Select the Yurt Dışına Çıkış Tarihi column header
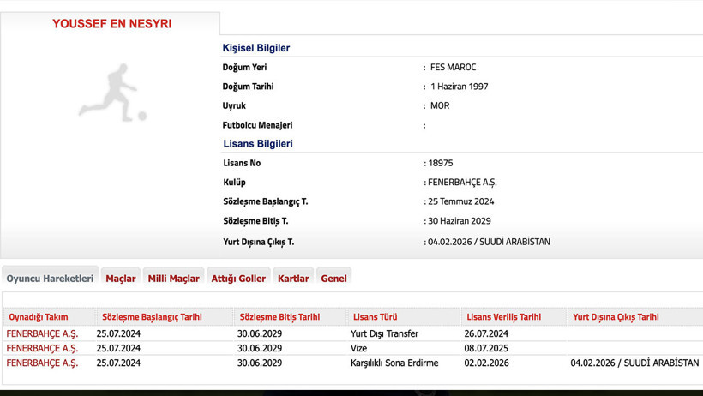 coord(616,317)
